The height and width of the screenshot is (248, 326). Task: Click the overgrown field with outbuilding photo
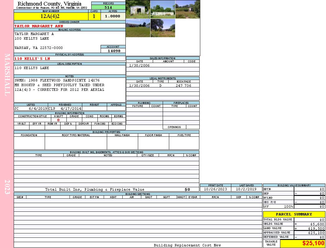(x=188, y=9)
